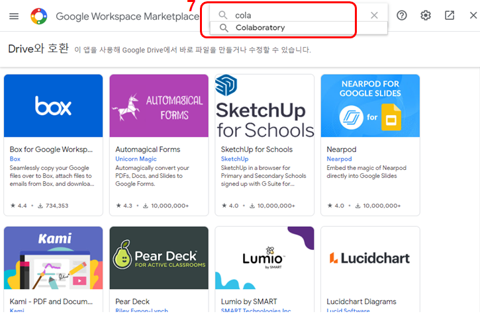Click the Kami - PDF and Docum... title
The image size is (480, 326).
51,302
